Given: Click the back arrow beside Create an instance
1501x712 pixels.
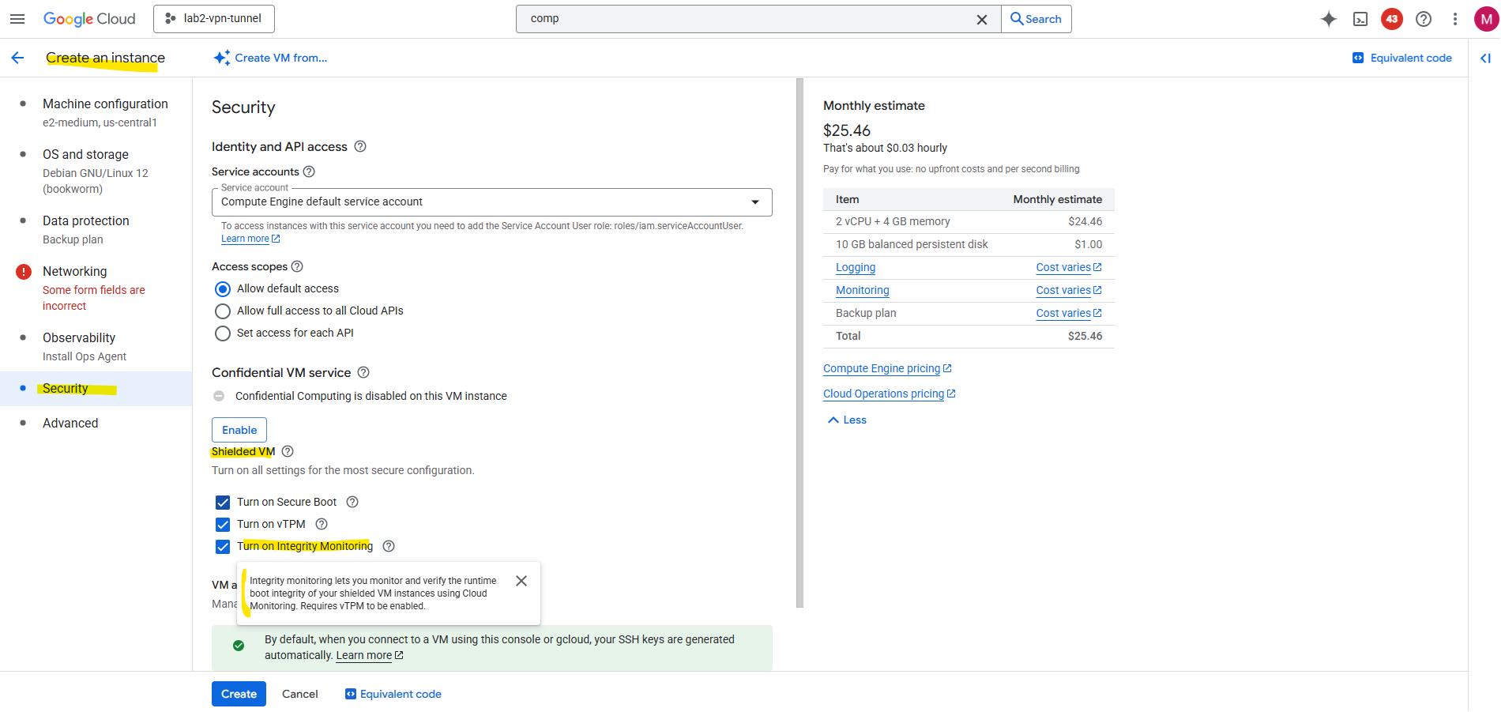Looking at the screenshot, I should (x=17, y=58).
